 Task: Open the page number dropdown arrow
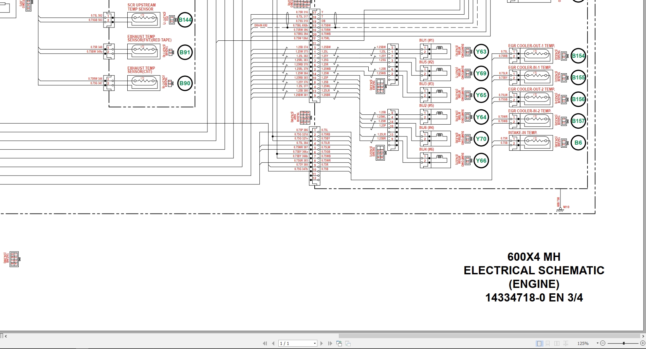coord(314,343)
